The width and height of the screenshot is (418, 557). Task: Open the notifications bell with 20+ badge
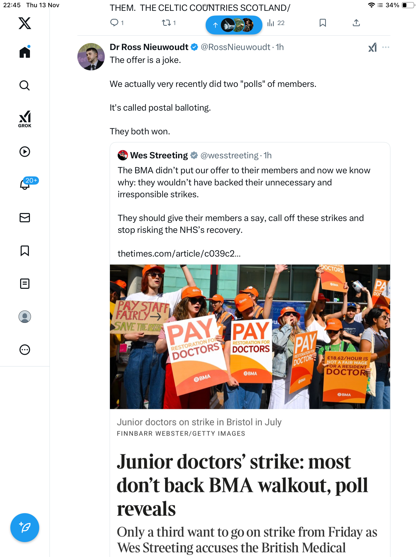tap(25, 184)
